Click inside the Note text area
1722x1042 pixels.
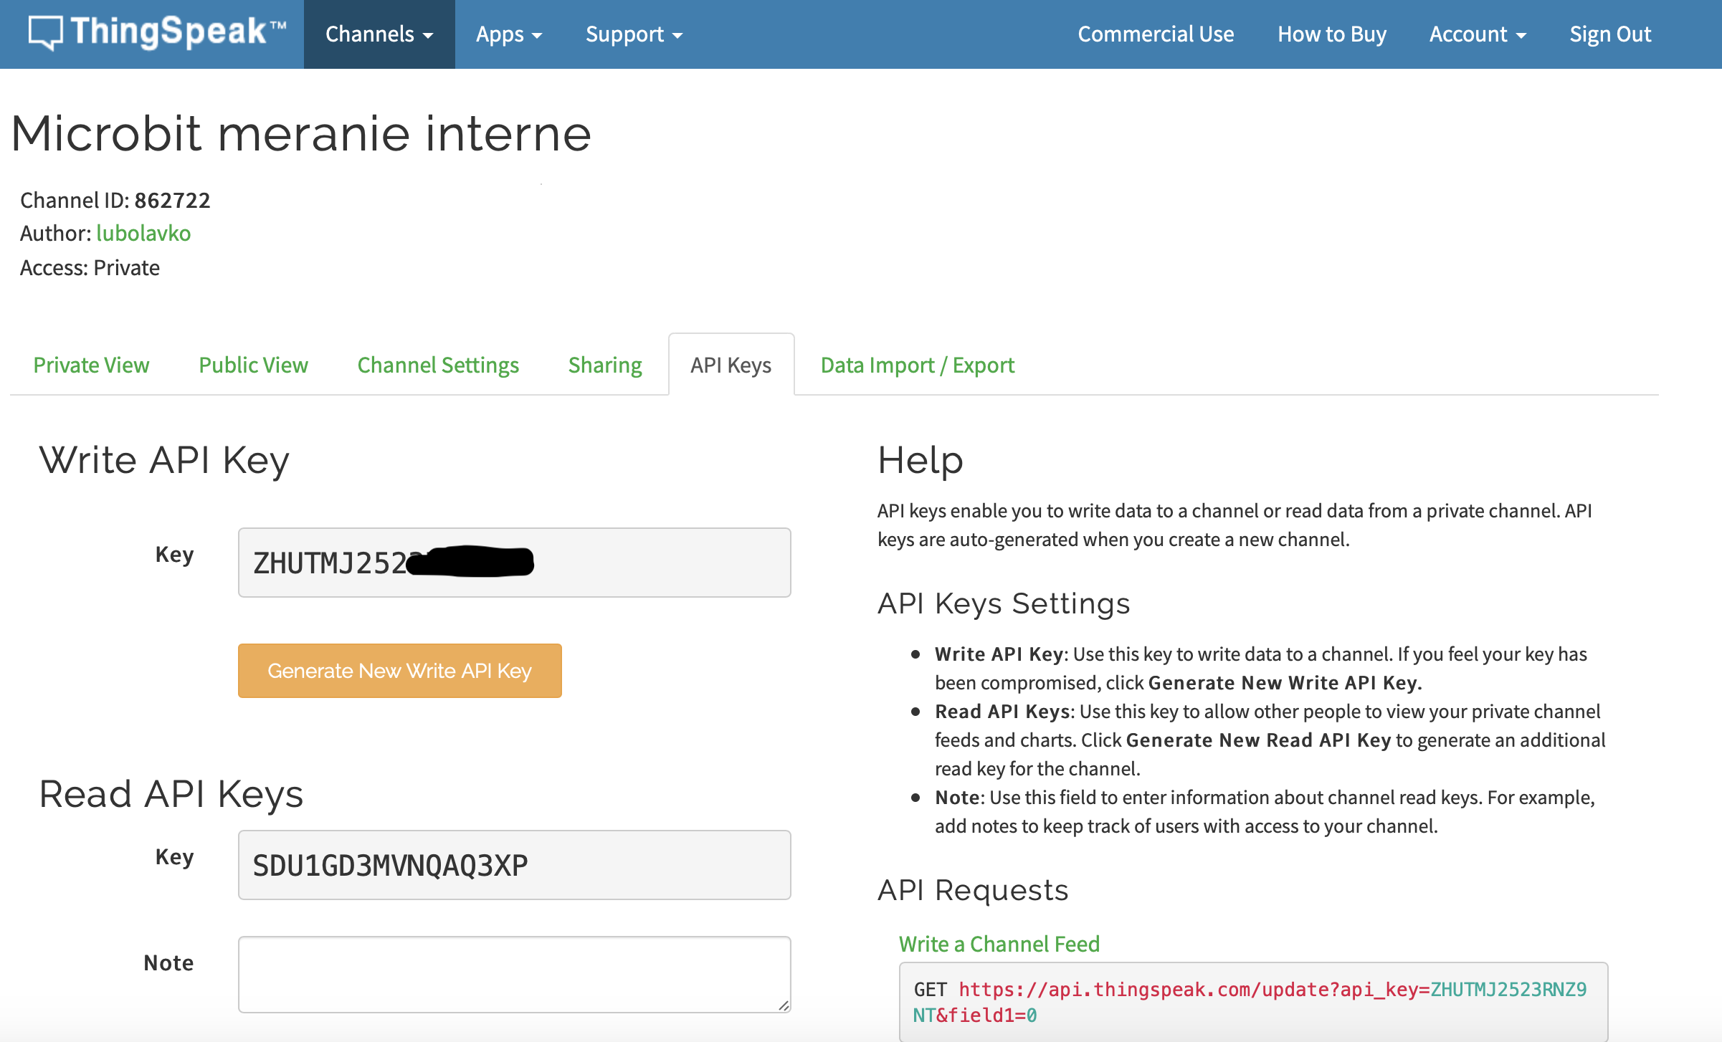click(x=514, y=975)
